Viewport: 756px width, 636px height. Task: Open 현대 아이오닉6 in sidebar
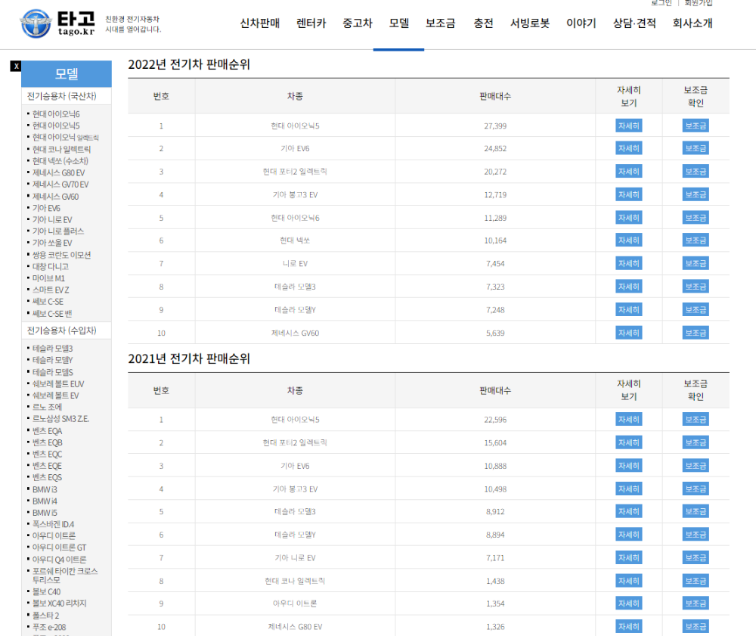(x=56, y=113)
